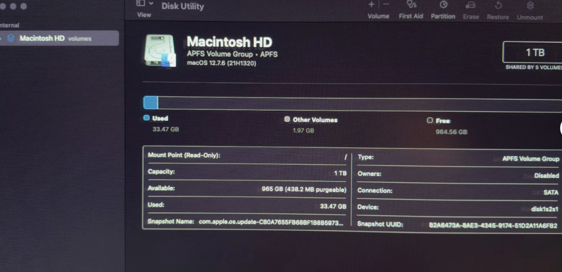The height and width of the screenshot is (272, 562).
Task: Click the Erase toolbar label
Action: tap(471, 17)
